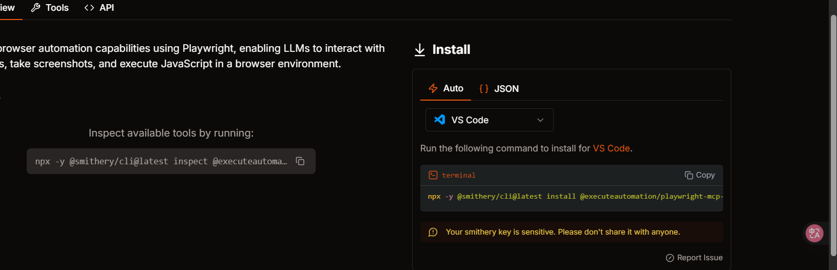Open the Tools tab
Screen dimensions: 837x270
point(50,8)
